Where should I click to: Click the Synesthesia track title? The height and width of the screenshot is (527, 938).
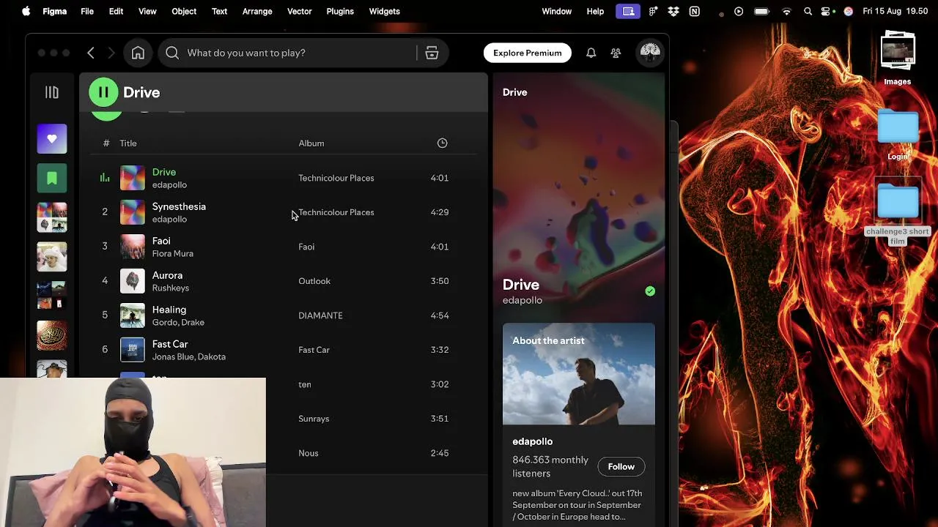coord(179,206)
